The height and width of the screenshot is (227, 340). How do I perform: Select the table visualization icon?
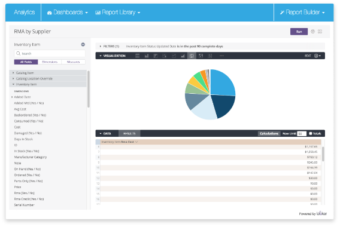[138, 56]
